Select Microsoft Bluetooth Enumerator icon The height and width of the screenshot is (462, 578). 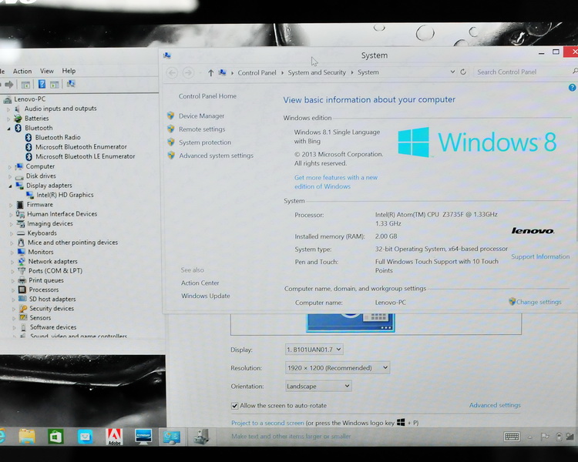click(x=29, y=146)
